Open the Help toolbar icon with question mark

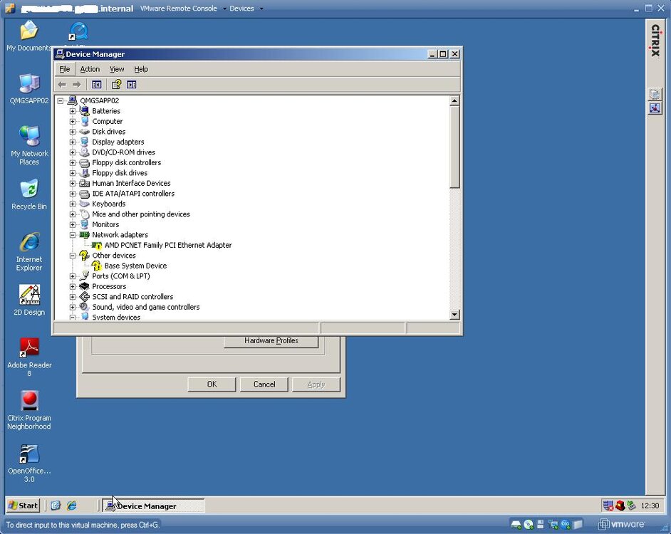pos(116,85)
